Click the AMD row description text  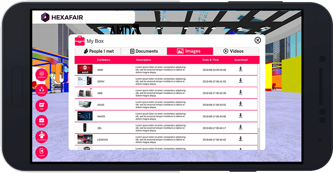160,70
